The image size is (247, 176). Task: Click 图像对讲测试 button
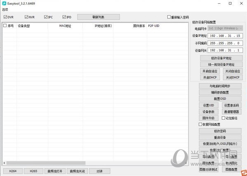209,169
